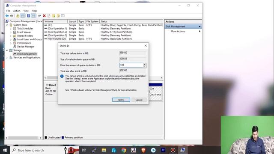Image resolution: width=274 pixels, height=154 pixels.
Task: Click the Disk 0 label in graphical view
Action: point(52,85)
